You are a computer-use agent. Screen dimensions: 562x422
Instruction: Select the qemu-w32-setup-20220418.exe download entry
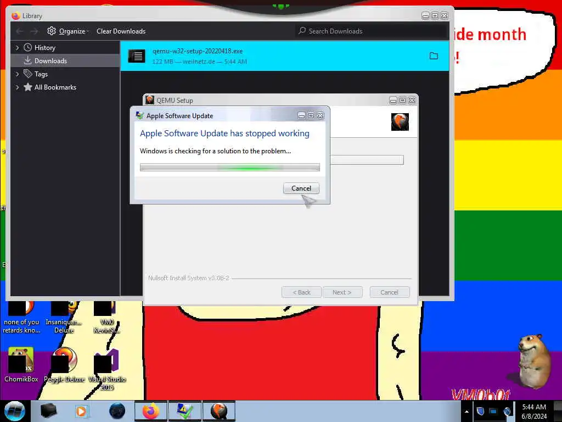point(285,56)
